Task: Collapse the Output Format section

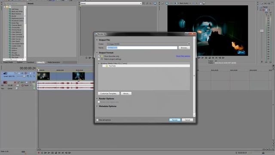Action: (x=97, y=53)
